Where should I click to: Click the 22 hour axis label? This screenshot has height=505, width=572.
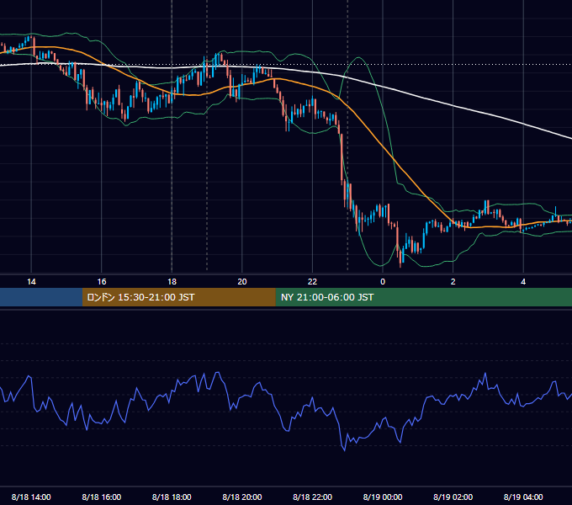[312, 282]
